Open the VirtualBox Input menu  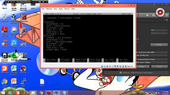point(61,9)
